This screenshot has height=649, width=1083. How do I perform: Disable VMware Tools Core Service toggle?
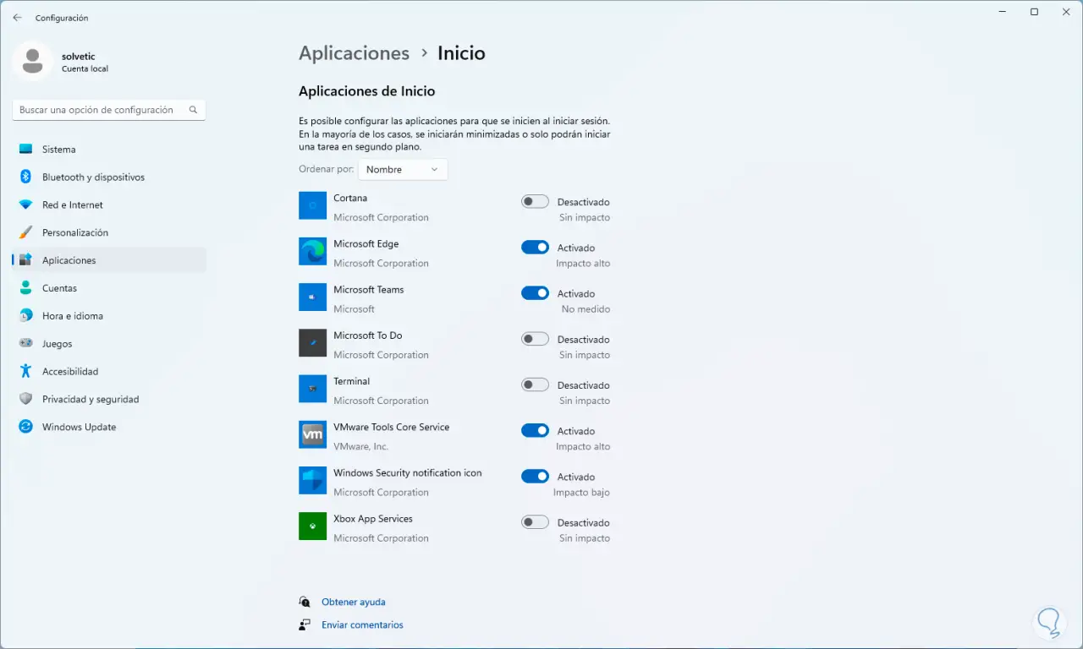(535, 430)
